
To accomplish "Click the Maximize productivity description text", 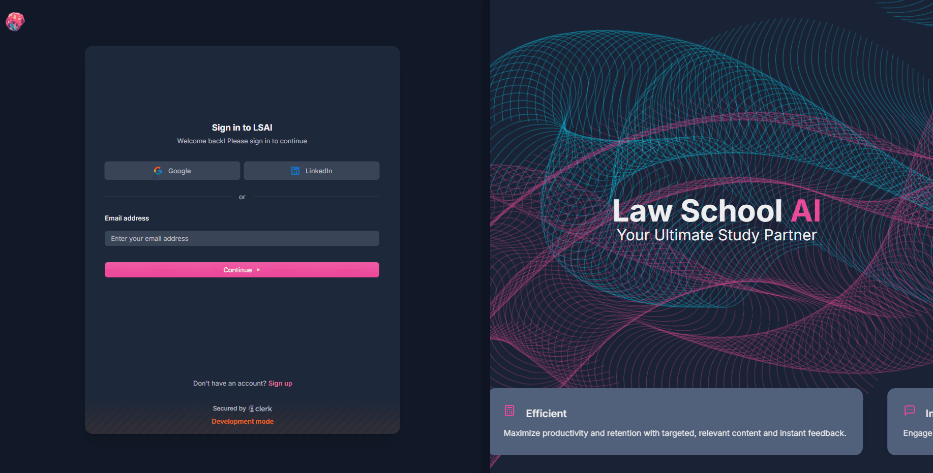I will tap(675, 433).
